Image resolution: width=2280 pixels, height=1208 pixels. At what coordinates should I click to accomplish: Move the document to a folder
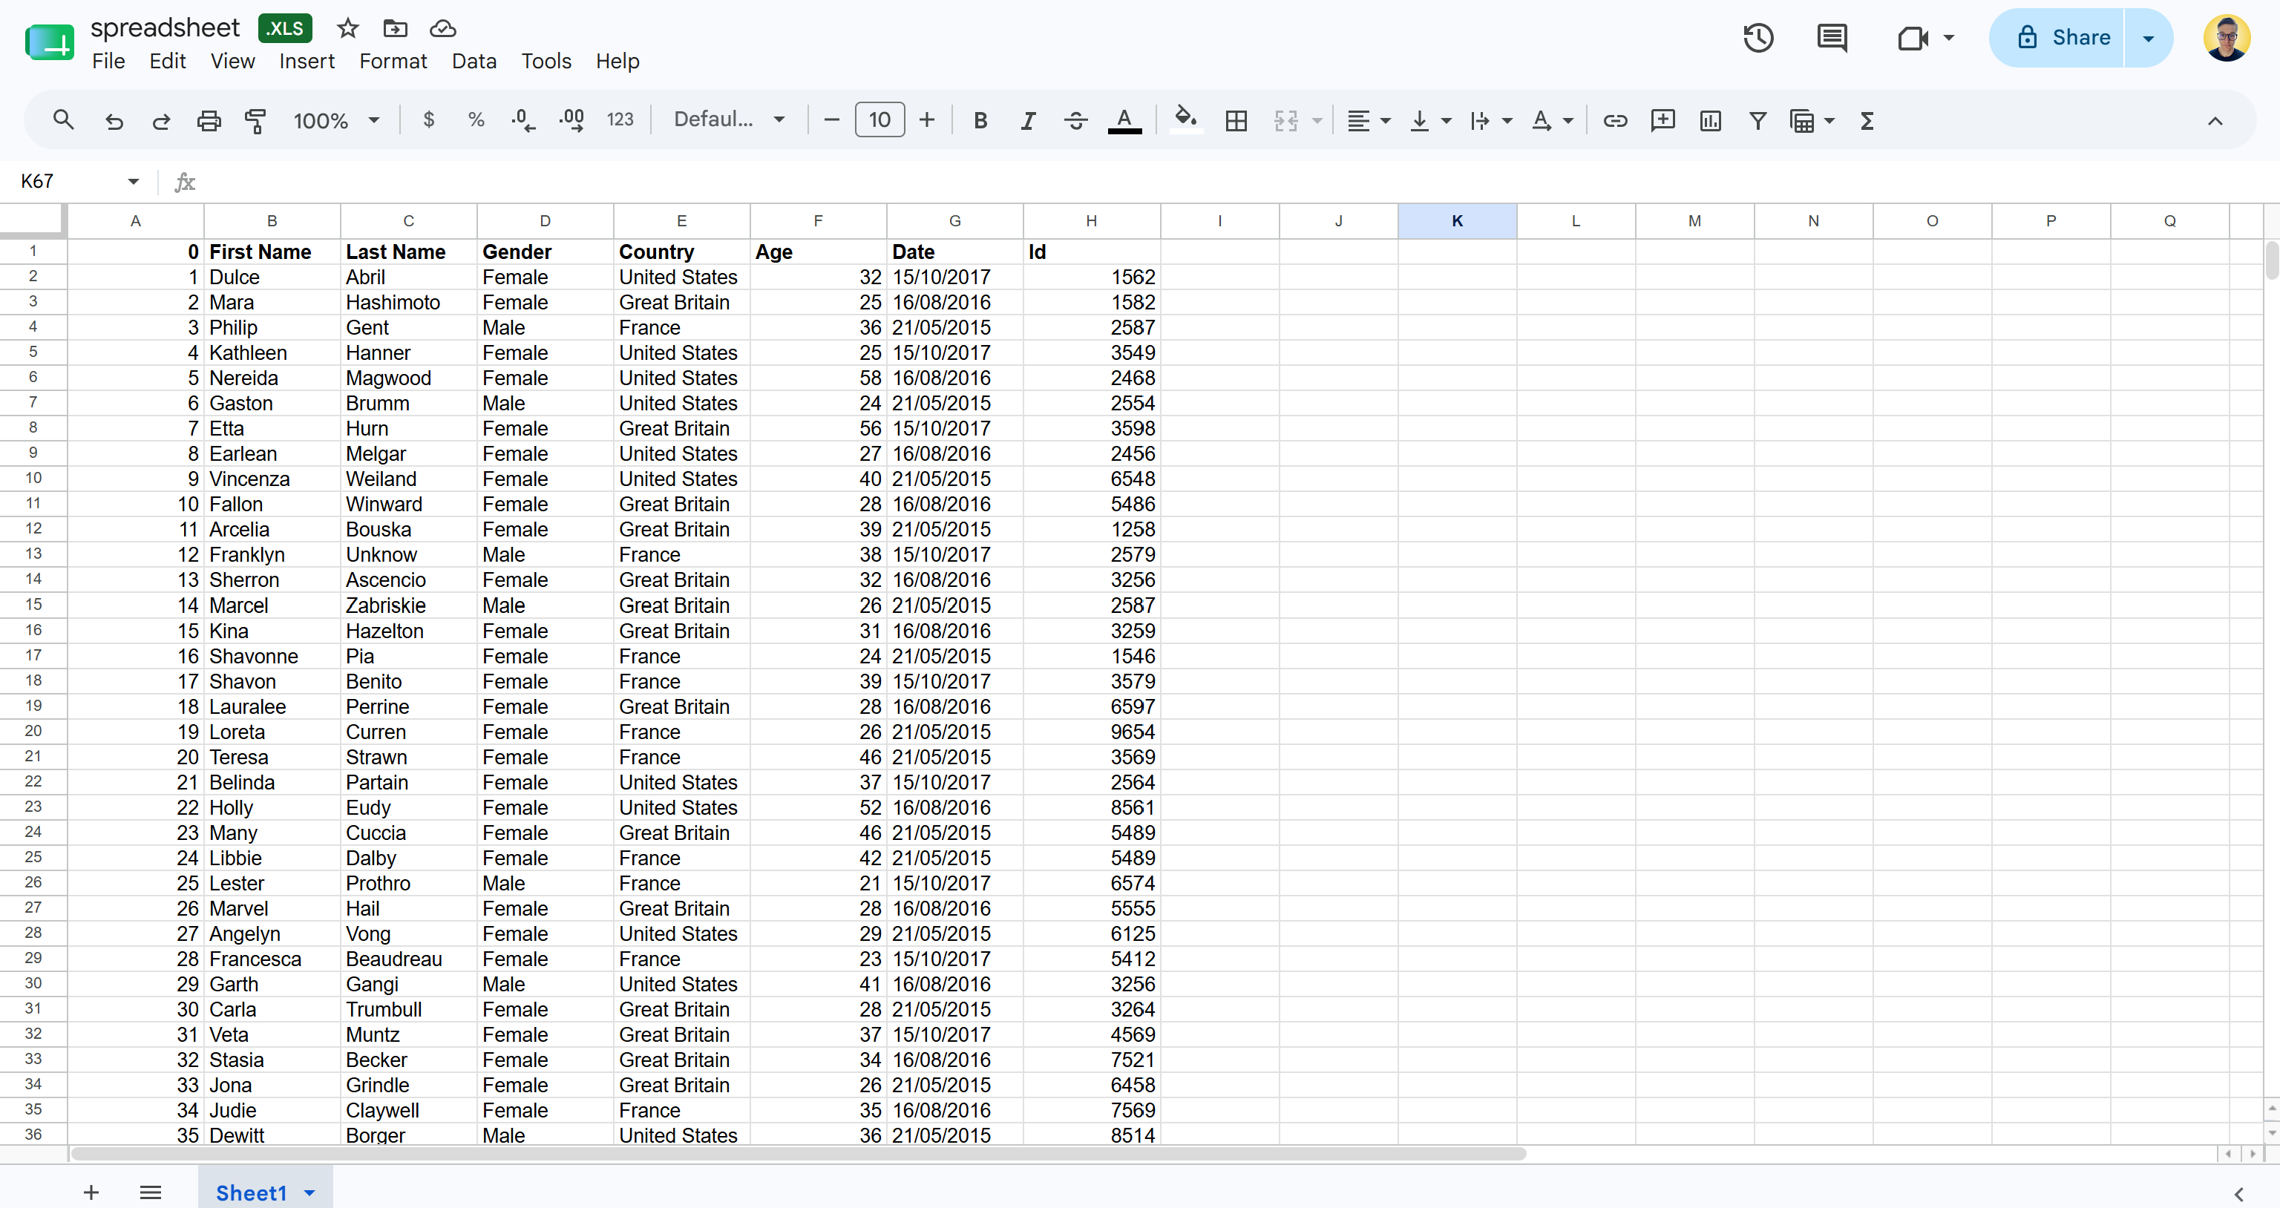coord(395,28)
